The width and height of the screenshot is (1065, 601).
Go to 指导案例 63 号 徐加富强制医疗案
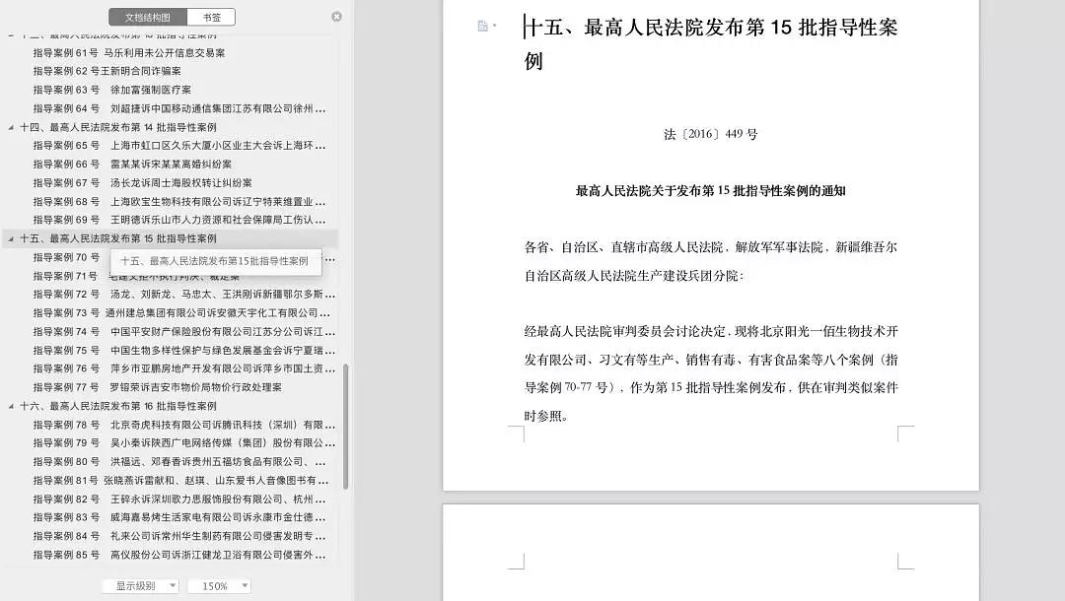coord(112,90)
